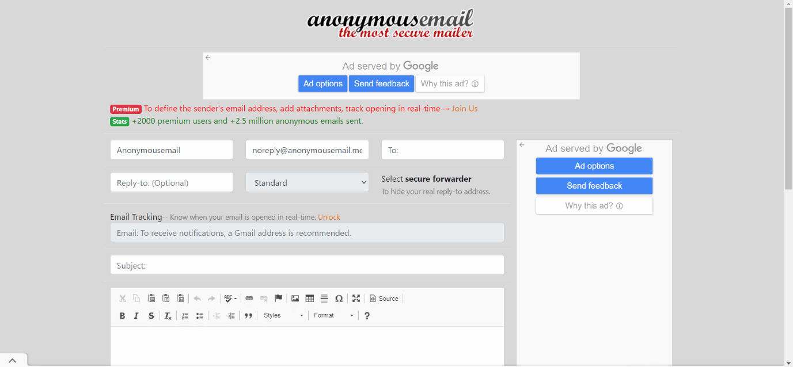Toggle Italic formatting

(x=136, y=316)
